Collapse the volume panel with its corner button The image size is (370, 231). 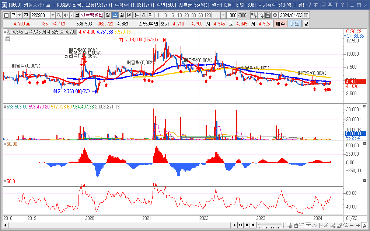point(365,106)
